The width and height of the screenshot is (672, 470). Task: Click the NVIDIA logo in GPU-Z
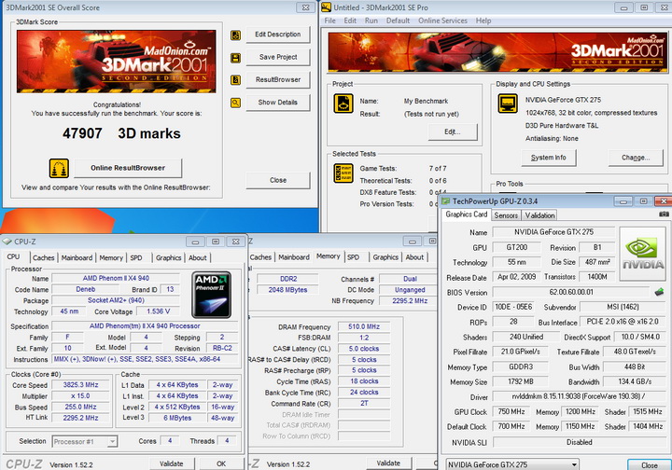[642, 254]
